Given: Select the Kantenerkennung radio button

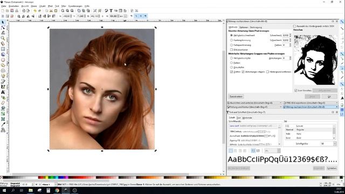Looking at the screenshot, I should point(231,40).
